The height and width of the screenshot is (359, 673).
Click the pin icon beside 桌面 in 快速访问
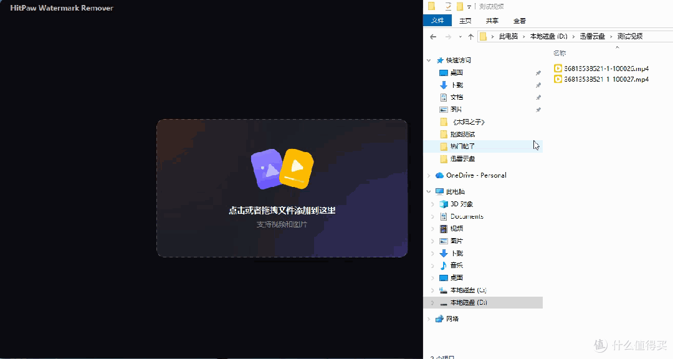pyautogui.click(x=538, y=73)
